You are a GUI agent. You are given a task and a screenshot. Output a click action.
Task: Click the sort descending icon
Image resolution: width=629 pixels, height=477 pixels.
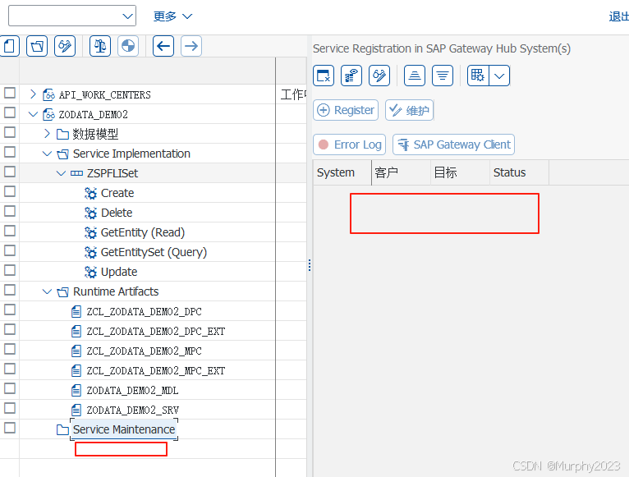pos(443,76)
